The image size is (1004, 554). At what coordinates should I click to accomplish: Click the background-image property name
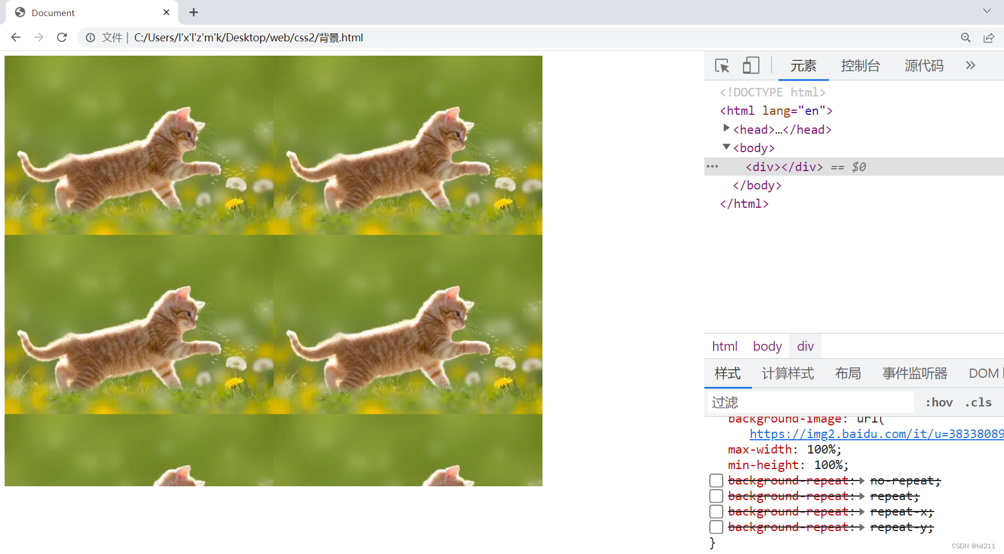(785, 420)
